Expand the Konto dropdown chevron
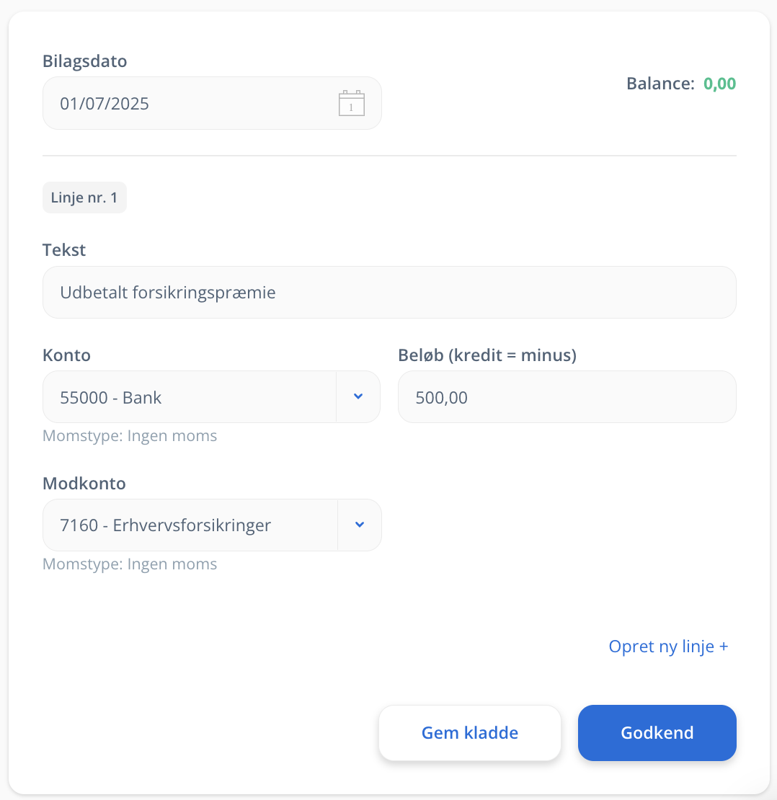Screen dimensions: 777x800 point(358,396)
